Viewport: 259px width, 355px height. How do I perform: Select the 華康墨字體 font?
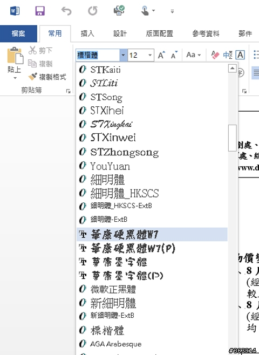coord(152,262)
